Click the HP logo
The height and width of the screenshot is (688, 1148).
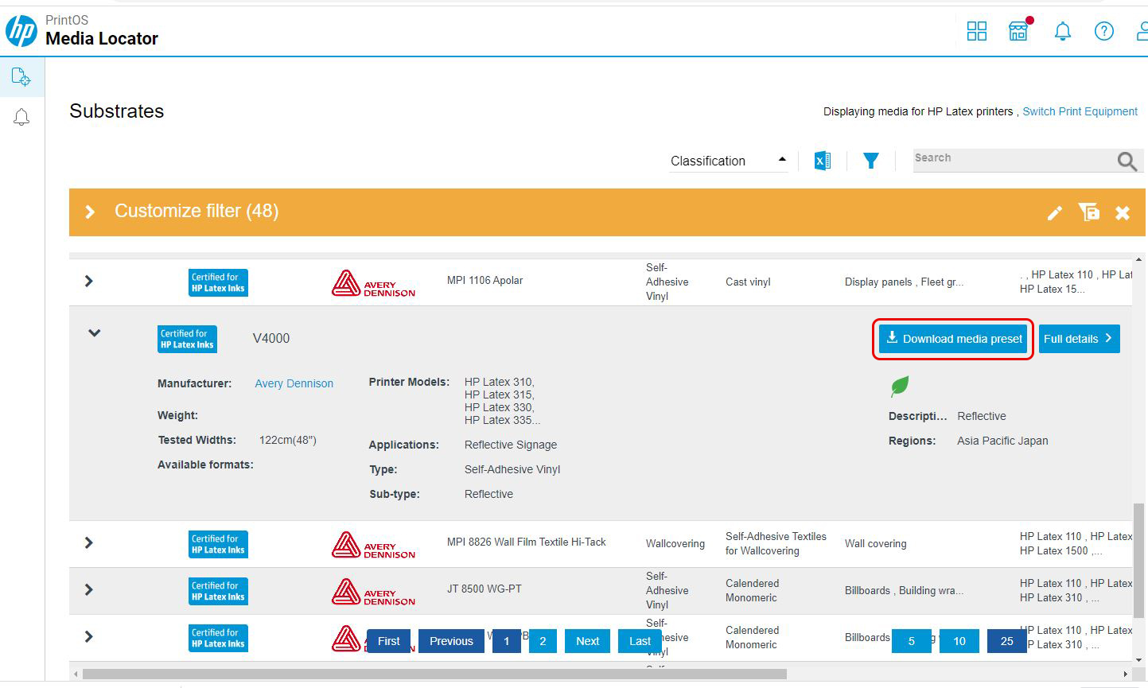[x=21, y=31]
